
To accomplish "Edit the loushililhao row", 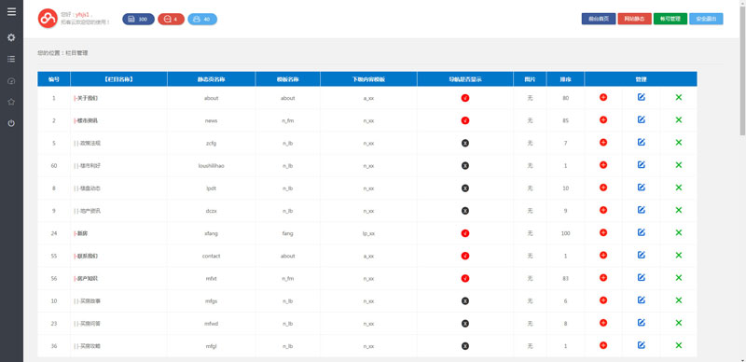I will (x=642, y=164).
